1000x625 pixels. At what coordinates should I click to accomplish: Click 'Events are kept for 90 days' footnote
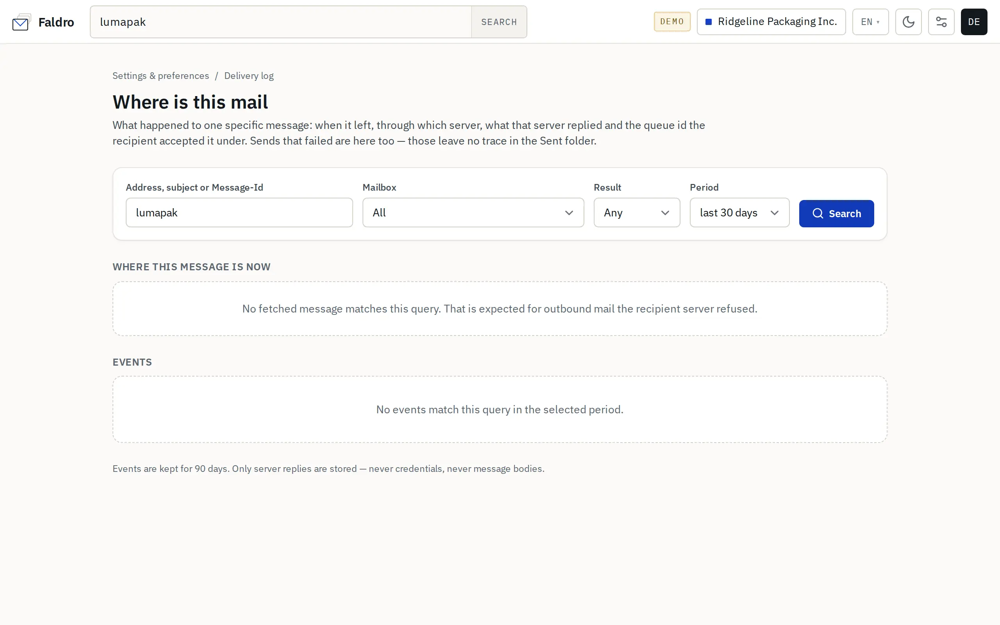click(x=329, y=469)
